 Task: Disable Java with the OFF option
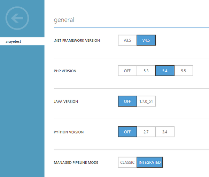127,102
